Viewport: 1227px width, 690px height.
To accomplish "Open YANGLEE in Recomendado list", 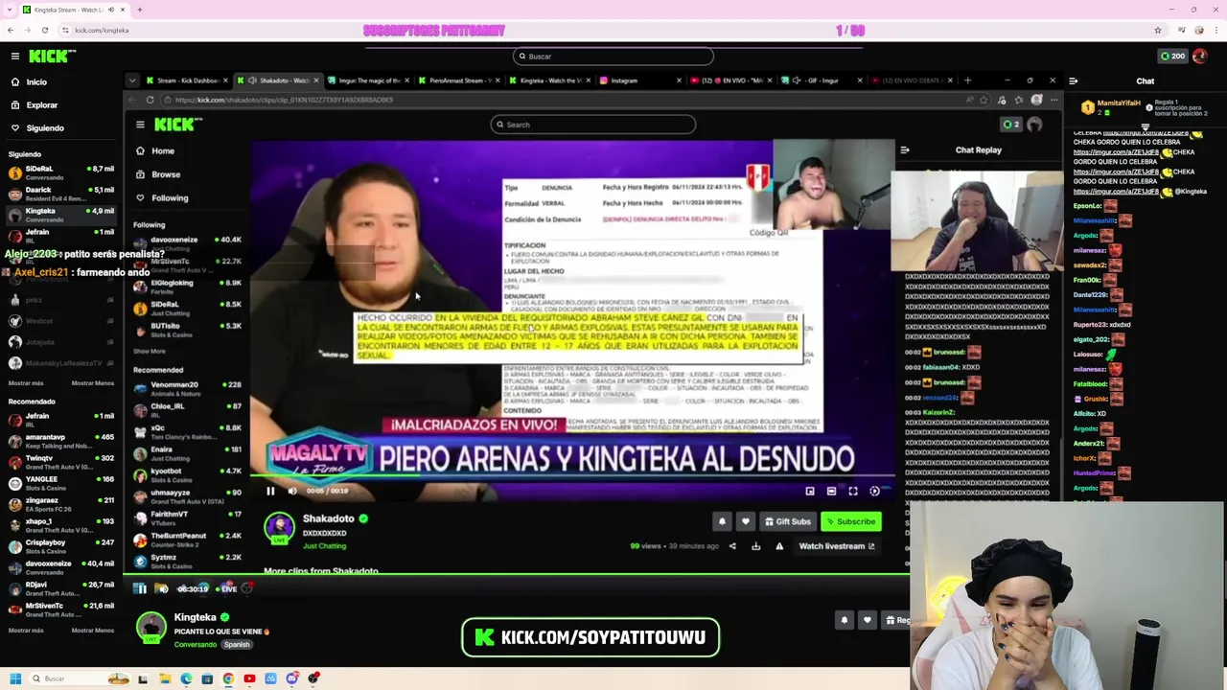I will click(x=59, y=483).
